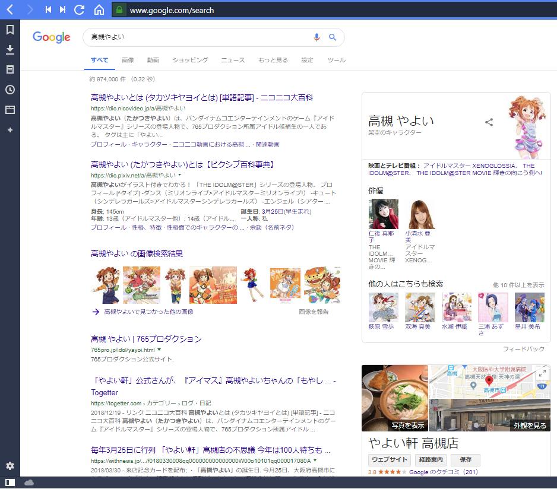Open the ピクシブ百科事典 result link
This screenshot has height=489, width=557.
(x=182, y=164)
